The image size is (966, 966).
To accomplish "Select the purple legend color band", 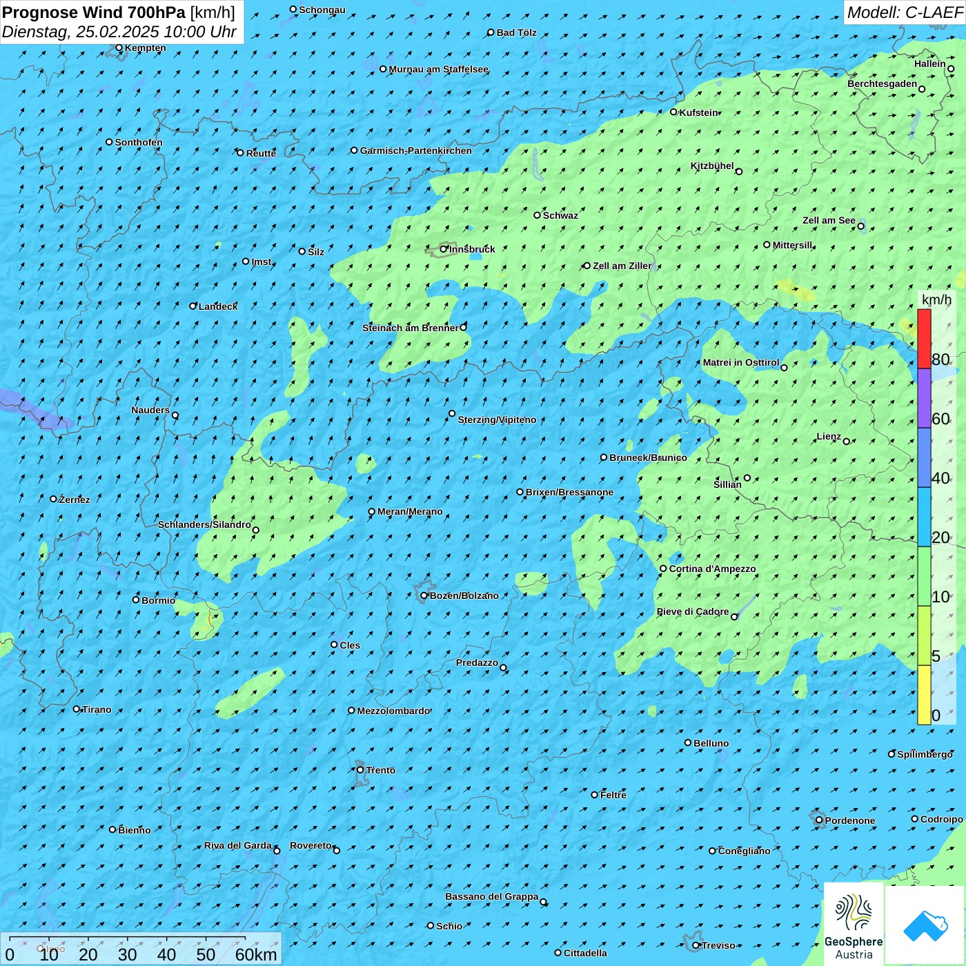I will pyautogui.click(x=924, y=398).
